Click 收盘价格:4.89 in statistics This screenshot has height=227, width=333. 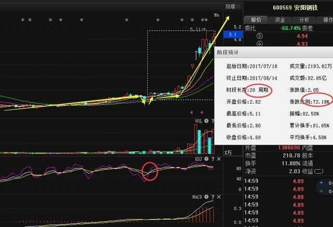click(x=244, y=137)
